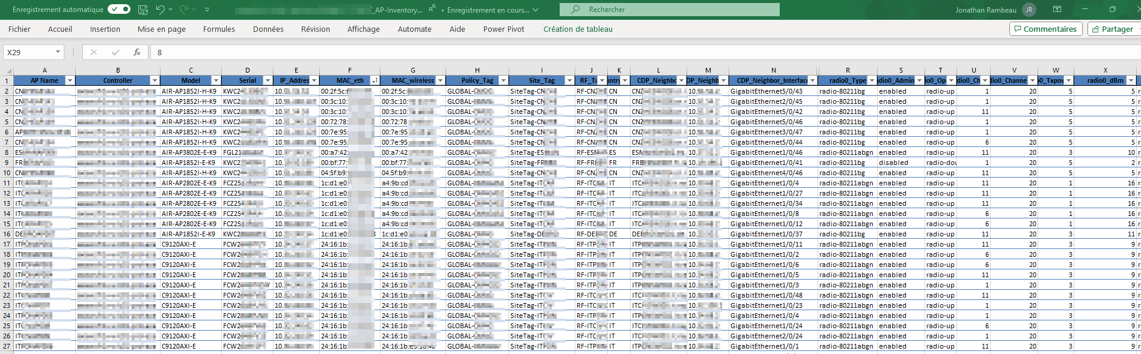Switch to the Affichage tab
The width and height of the screenshot is (1141, 354).
364,29
